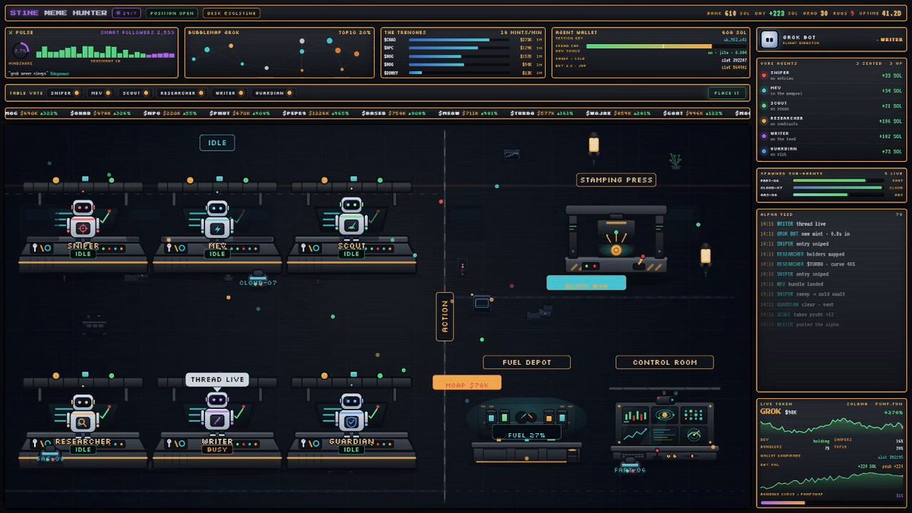912x513 pixels.
Task: Toggle the Sniper table vote
Action: 65,93
